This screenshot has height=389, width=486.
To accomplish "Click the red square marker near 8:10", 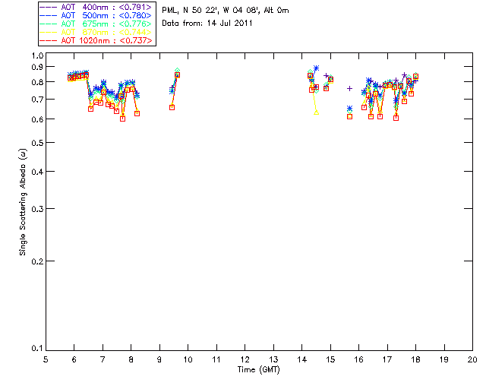I will [x=137, y=113].
